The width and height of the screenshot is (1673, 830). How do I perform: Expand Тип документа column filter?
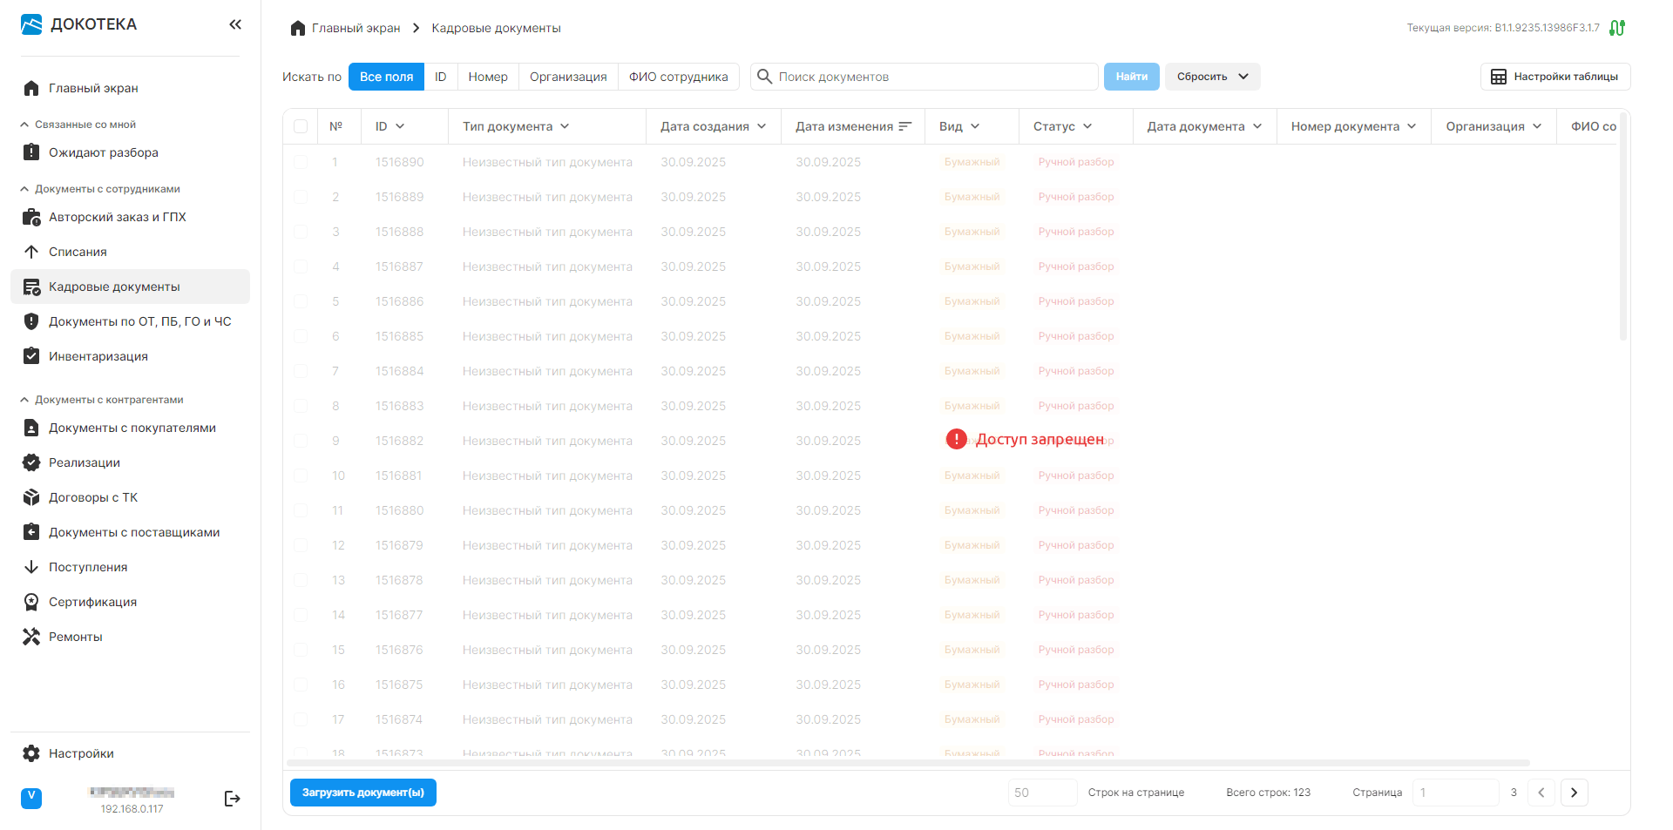[565, 126]
